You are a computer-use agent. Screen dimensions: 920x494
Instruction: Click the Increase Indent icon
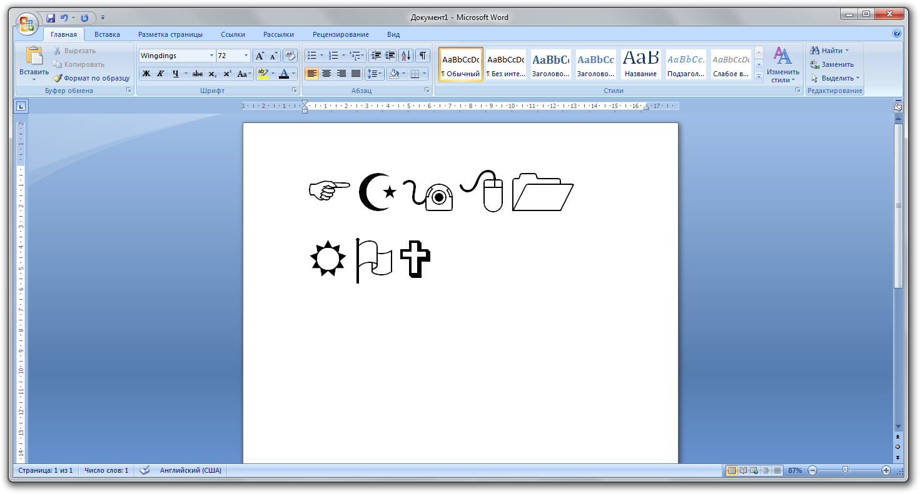tap(390, 56)
